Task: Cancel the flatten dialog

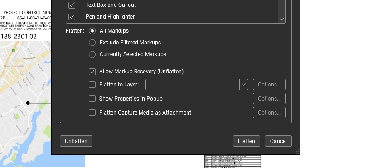Action: point(278,141)
